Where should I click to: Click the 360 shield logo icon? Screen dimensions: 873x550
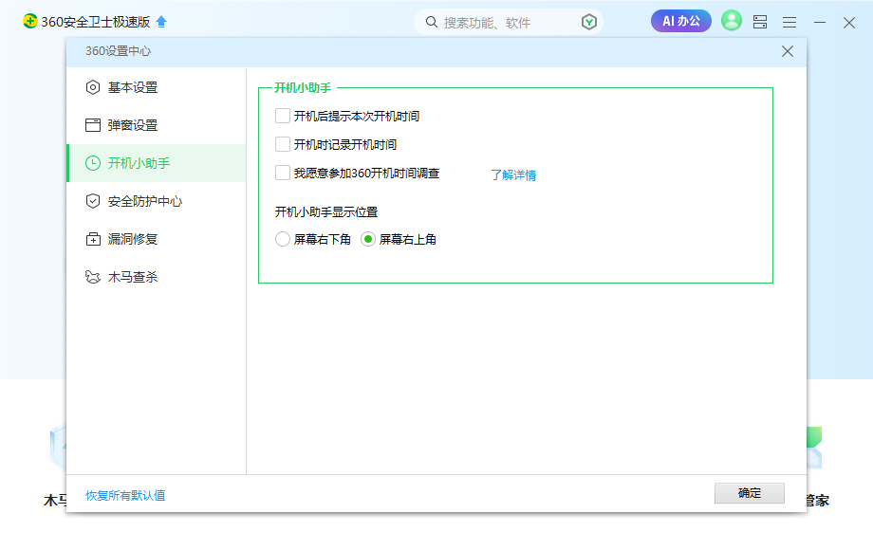pos(30,22)
